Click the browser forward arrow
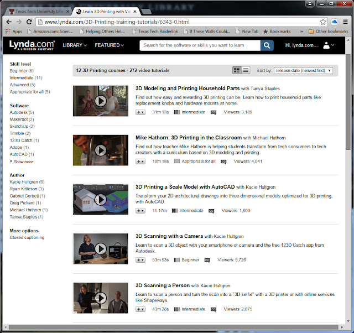This screenshot has width=354, height=333. point(19,22)
